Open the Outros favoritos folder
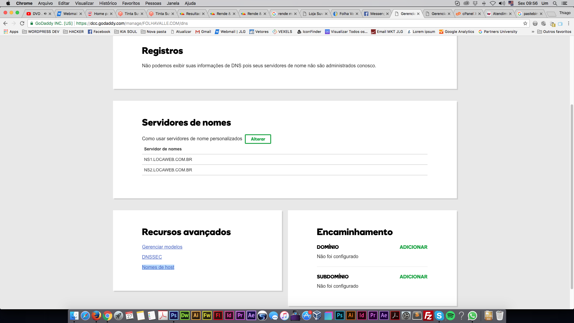 [554, 32]
